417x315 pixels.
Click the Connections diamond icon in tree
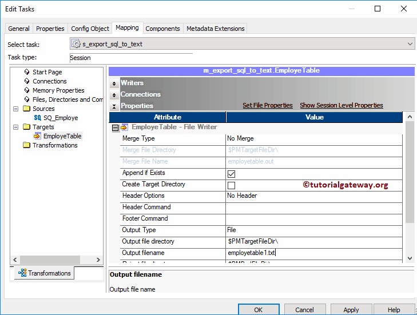point(27,81)
